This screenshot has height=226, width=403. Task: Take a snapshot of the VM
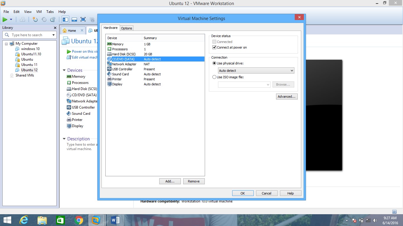(x=35, y=19)
